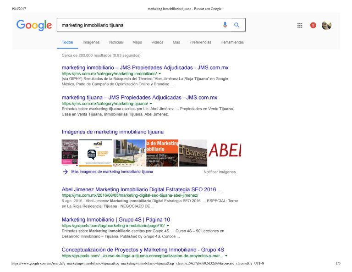Expand arrow next to jms.com.mx/category/marketing-inmobiliario/ URL
The width and height of the screenshot is (352, 272).
pos(160,74)
